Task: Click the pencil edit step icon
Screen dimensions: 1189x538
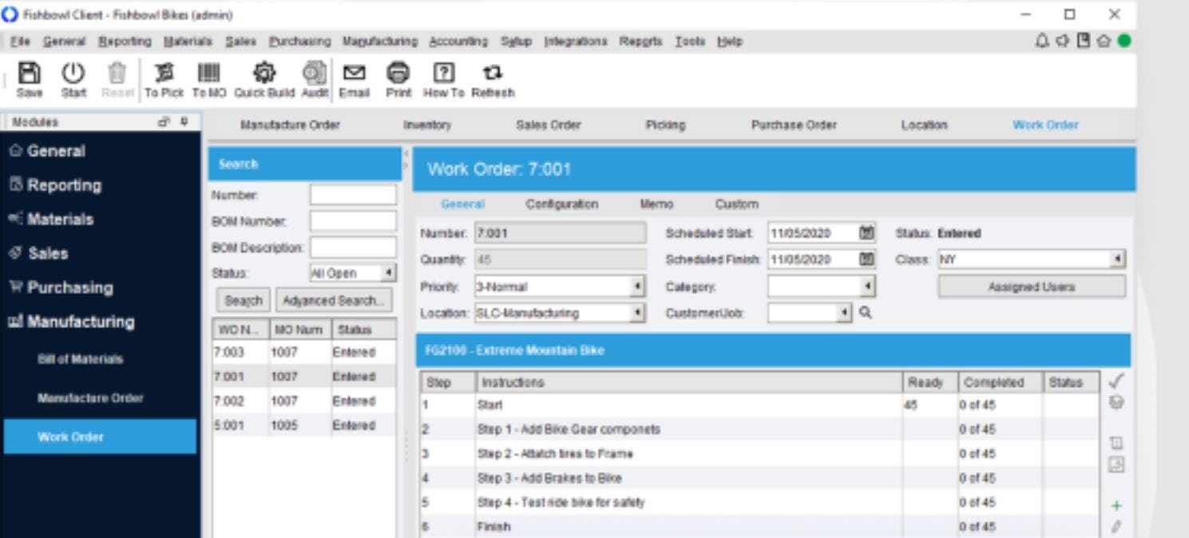Action: tap(1116, 527)
